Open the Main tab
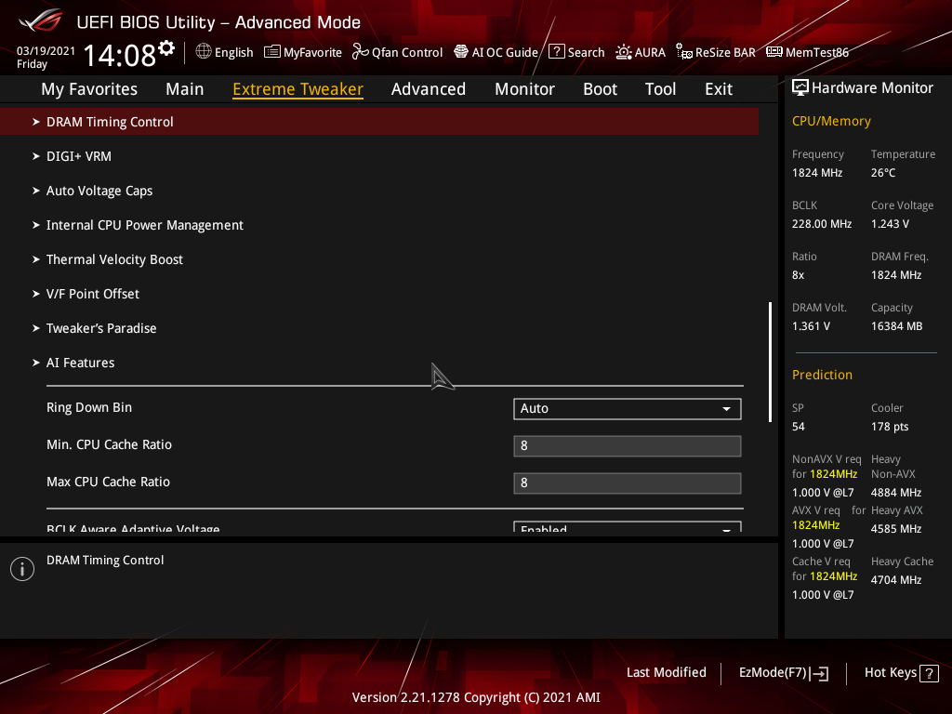This screenshot has height=714, width=952. (185, 89)
